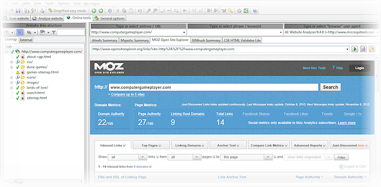Open the opensiteexplorer URL bar dropdown

pyautogui.click(x=347, y=49)
